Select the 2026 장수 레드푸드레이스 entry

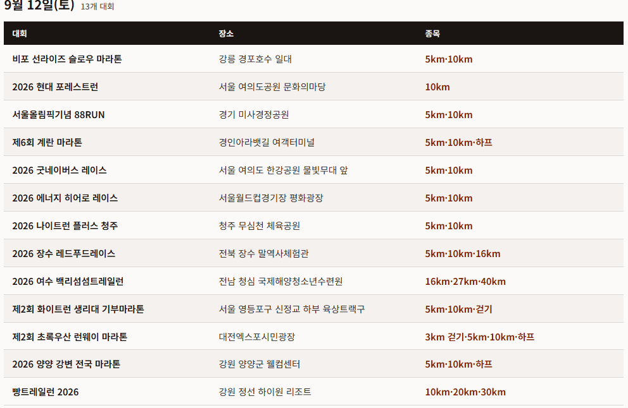[x=64, y=254]
